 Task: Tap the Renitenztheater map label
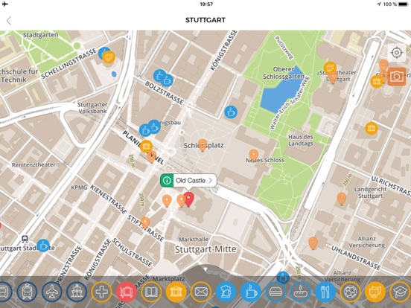pyautogui.click(x=34, y=164)
